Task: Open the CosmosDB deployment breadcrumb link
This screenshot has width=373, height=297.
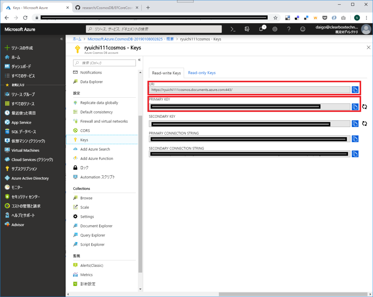Action: tap(131, 39)
